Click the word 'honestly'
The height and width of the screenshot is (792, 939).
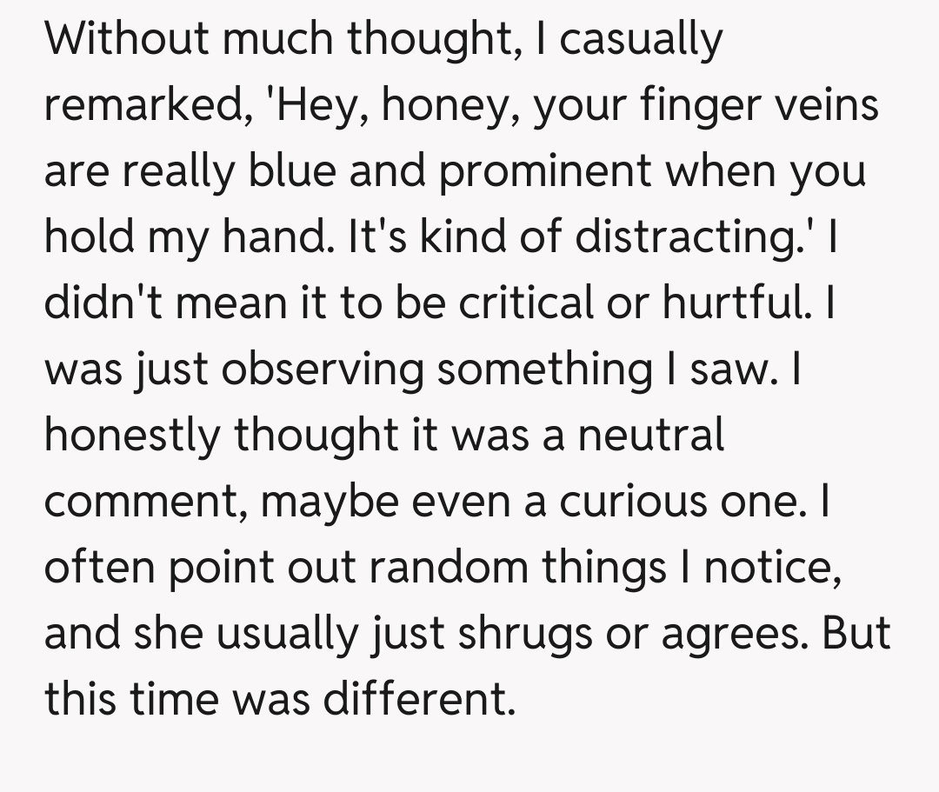coord(134,436)
